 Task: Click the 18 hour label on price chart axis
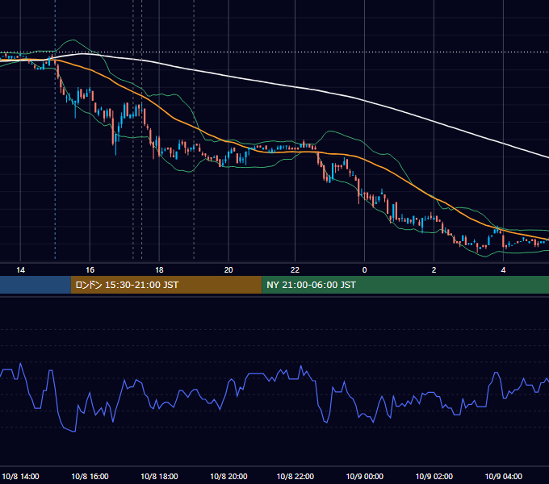tap(159, 270)
